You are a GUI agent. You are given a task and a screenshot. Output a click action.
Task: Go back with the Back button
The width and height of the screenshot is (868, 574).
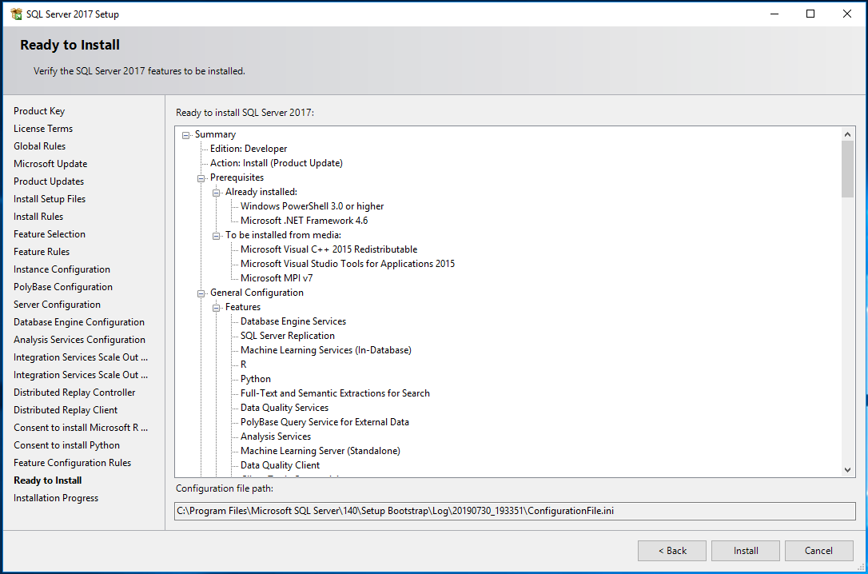tap(671, 551)
